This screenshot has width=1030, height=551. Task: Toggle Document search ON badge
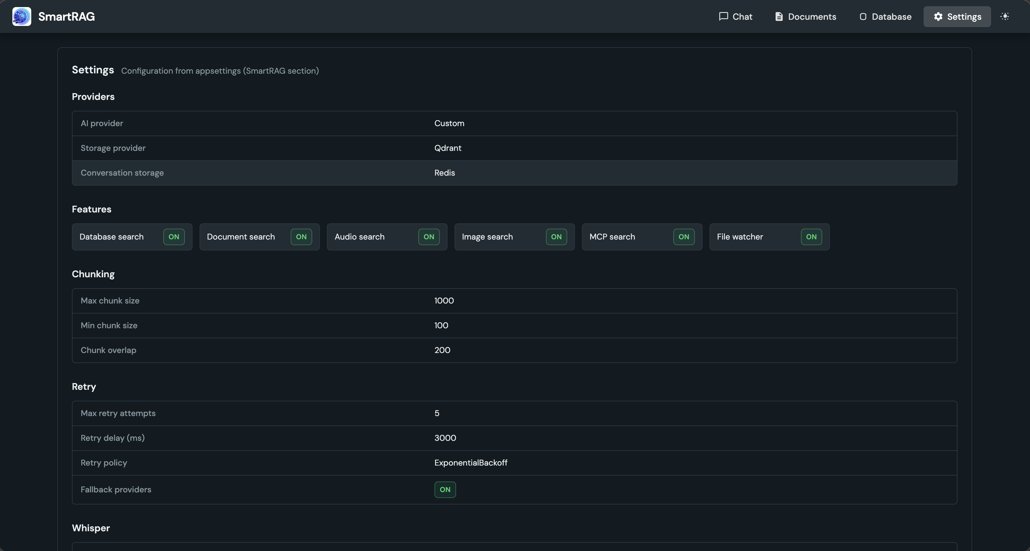point(301,237)
